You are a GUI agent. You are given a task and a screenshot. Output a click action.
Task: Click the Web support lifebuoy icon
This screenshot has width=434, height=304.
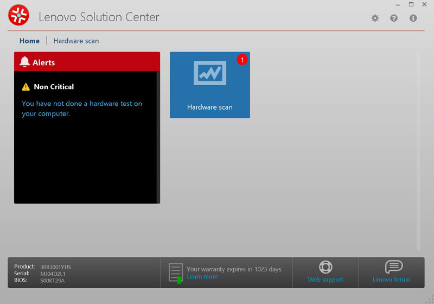pos(325,267)
